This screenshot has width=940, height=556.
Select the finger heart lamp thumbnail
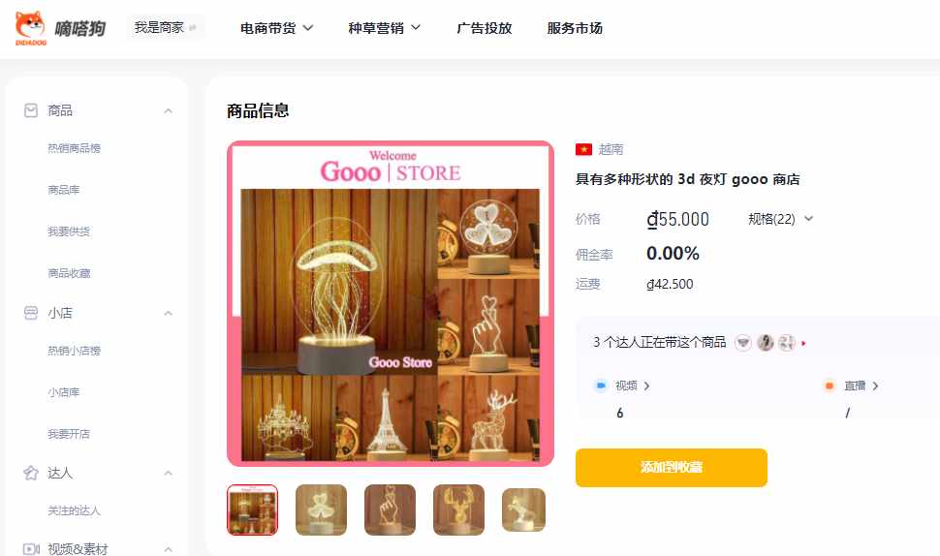(390, 510)
